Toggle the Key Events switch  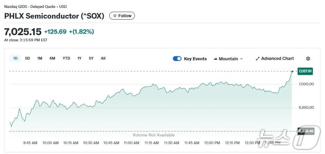click(177, 59)
